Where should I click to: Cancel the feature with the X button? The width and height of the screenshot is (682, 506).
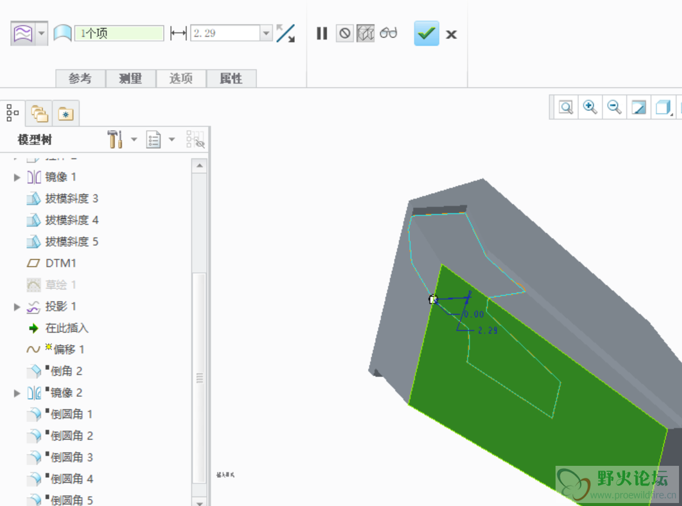[451, 34]
